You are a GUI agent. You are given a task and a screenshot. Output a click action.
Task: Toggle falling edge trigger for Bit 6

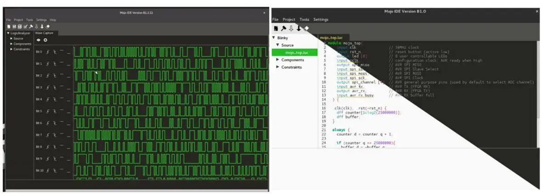click(x=55, y=123)
